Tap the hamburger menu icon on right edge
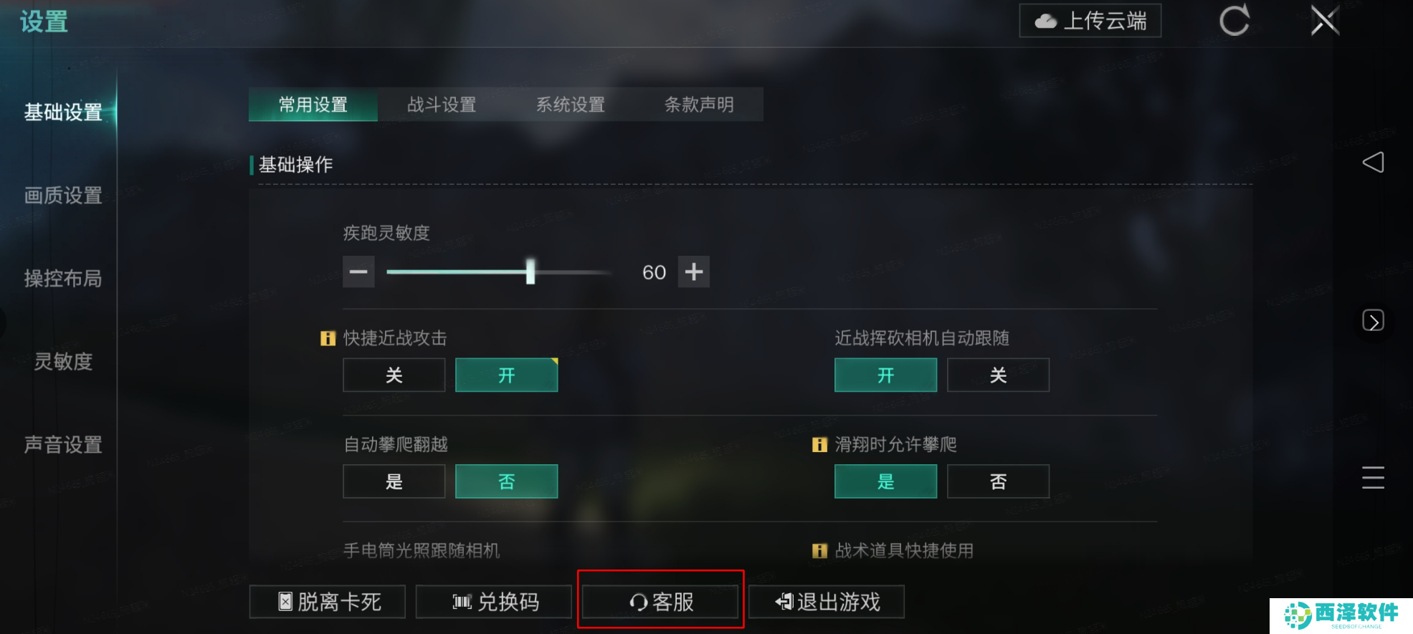This screenshot has width=1413, height=634. click(1373, 478)
